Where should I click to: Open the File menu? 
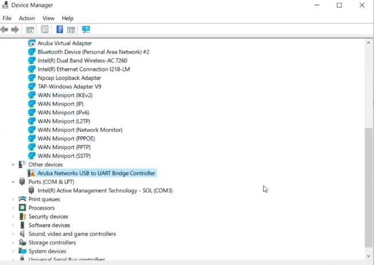(7, 18)
